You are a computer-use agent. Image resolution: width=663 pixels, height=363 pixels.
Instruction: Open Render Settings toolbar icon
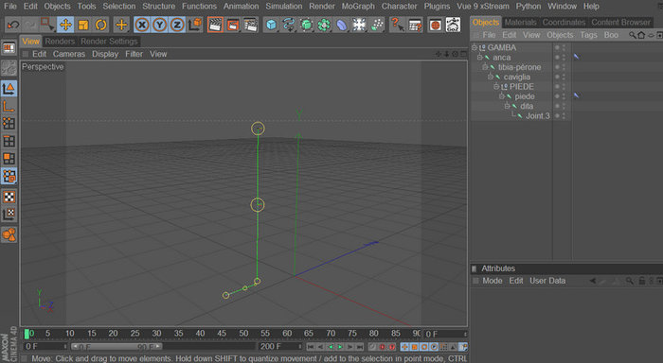pos(251,25)
